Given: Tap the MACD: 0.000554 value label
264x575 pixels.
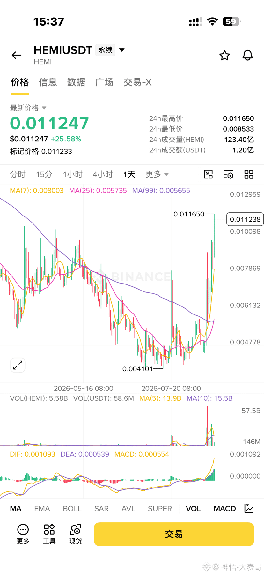Looking at the screenshot, I should (x=142, y=454).
